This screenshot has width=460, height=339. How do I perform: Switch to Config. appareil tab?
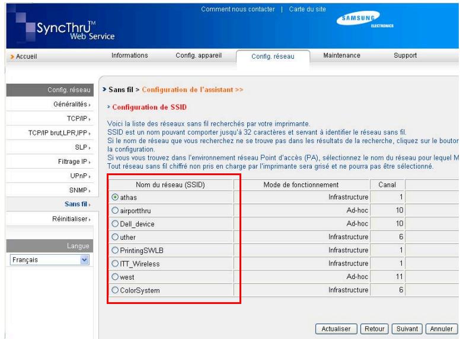199,55
